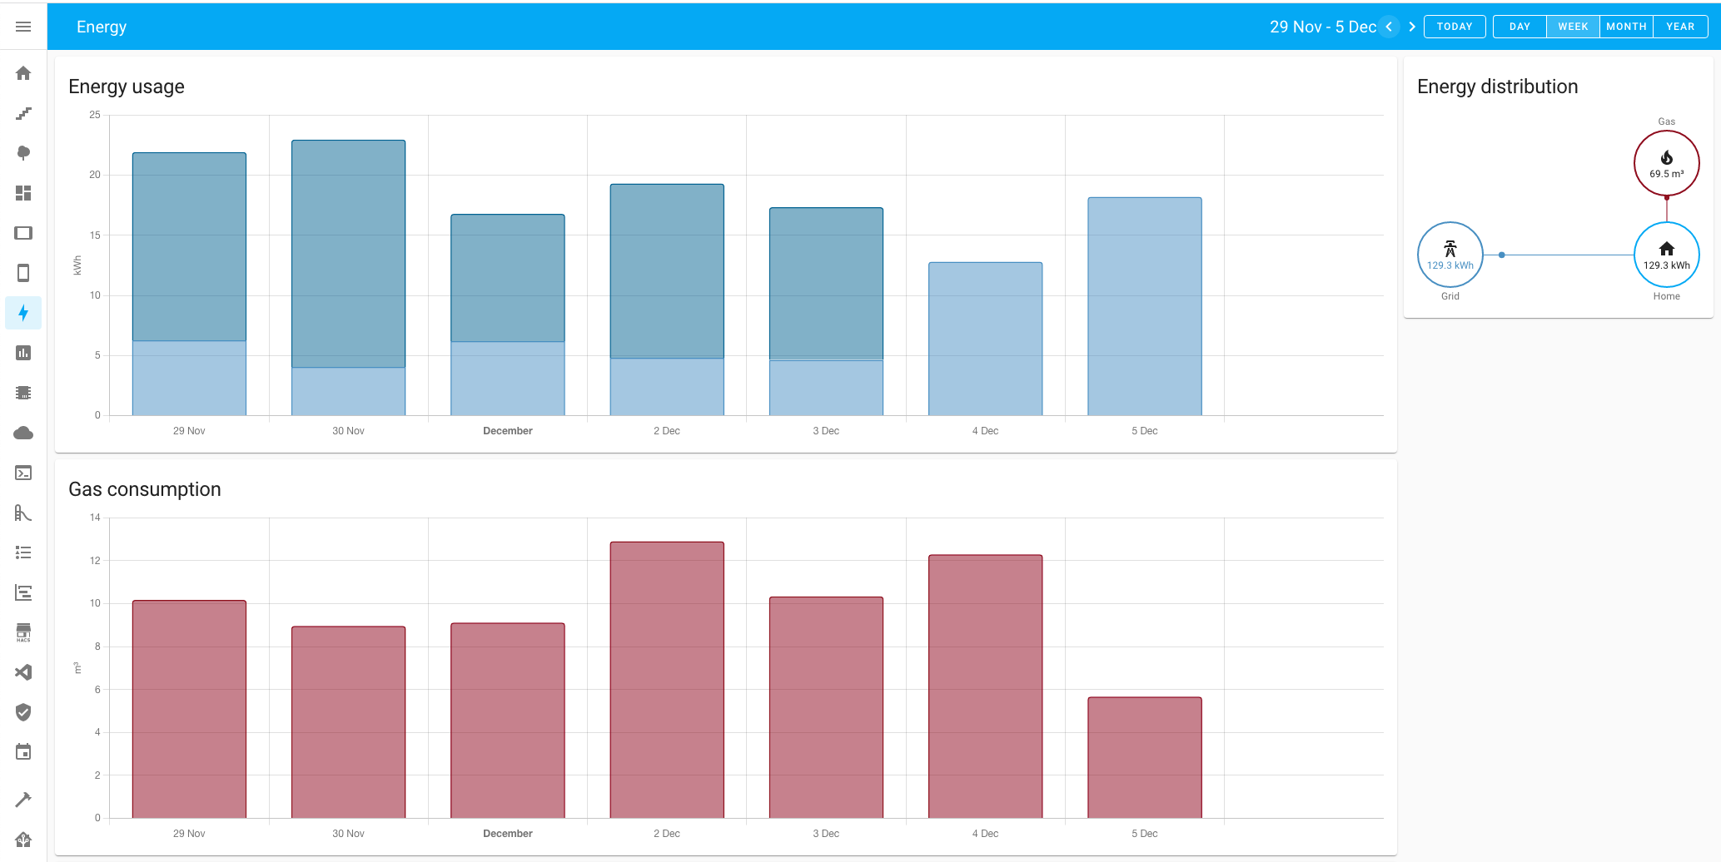Open the landscape tablet dashboard icon

(x=23, y=233)
